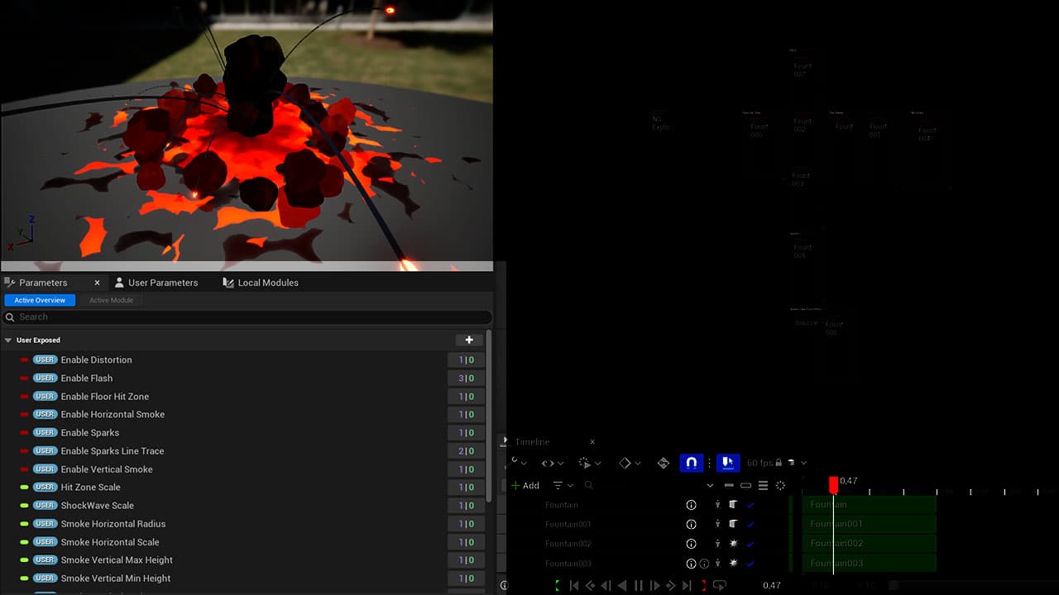Click the parameters Search field
The height and width of the screenshot is (595, 1059).
(247, 317)
